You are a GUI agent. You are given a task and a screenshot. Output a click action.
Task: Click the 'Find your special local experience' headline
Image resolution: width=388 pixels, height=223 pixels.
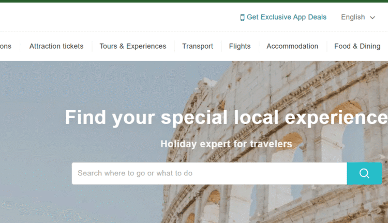coord(226,117)
